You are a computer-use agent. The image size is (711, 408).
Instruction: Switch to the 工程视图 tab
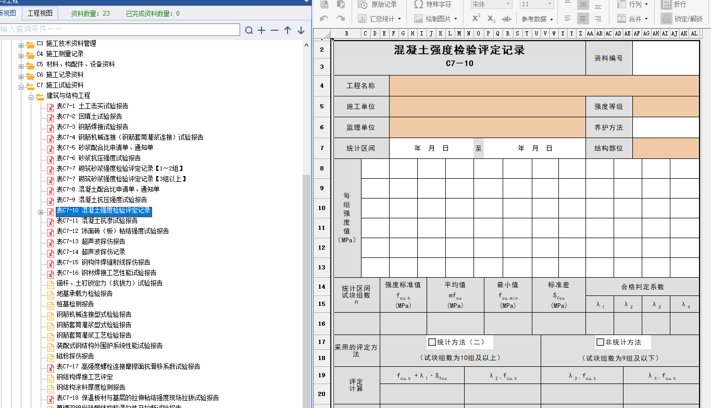click(40, 13)
